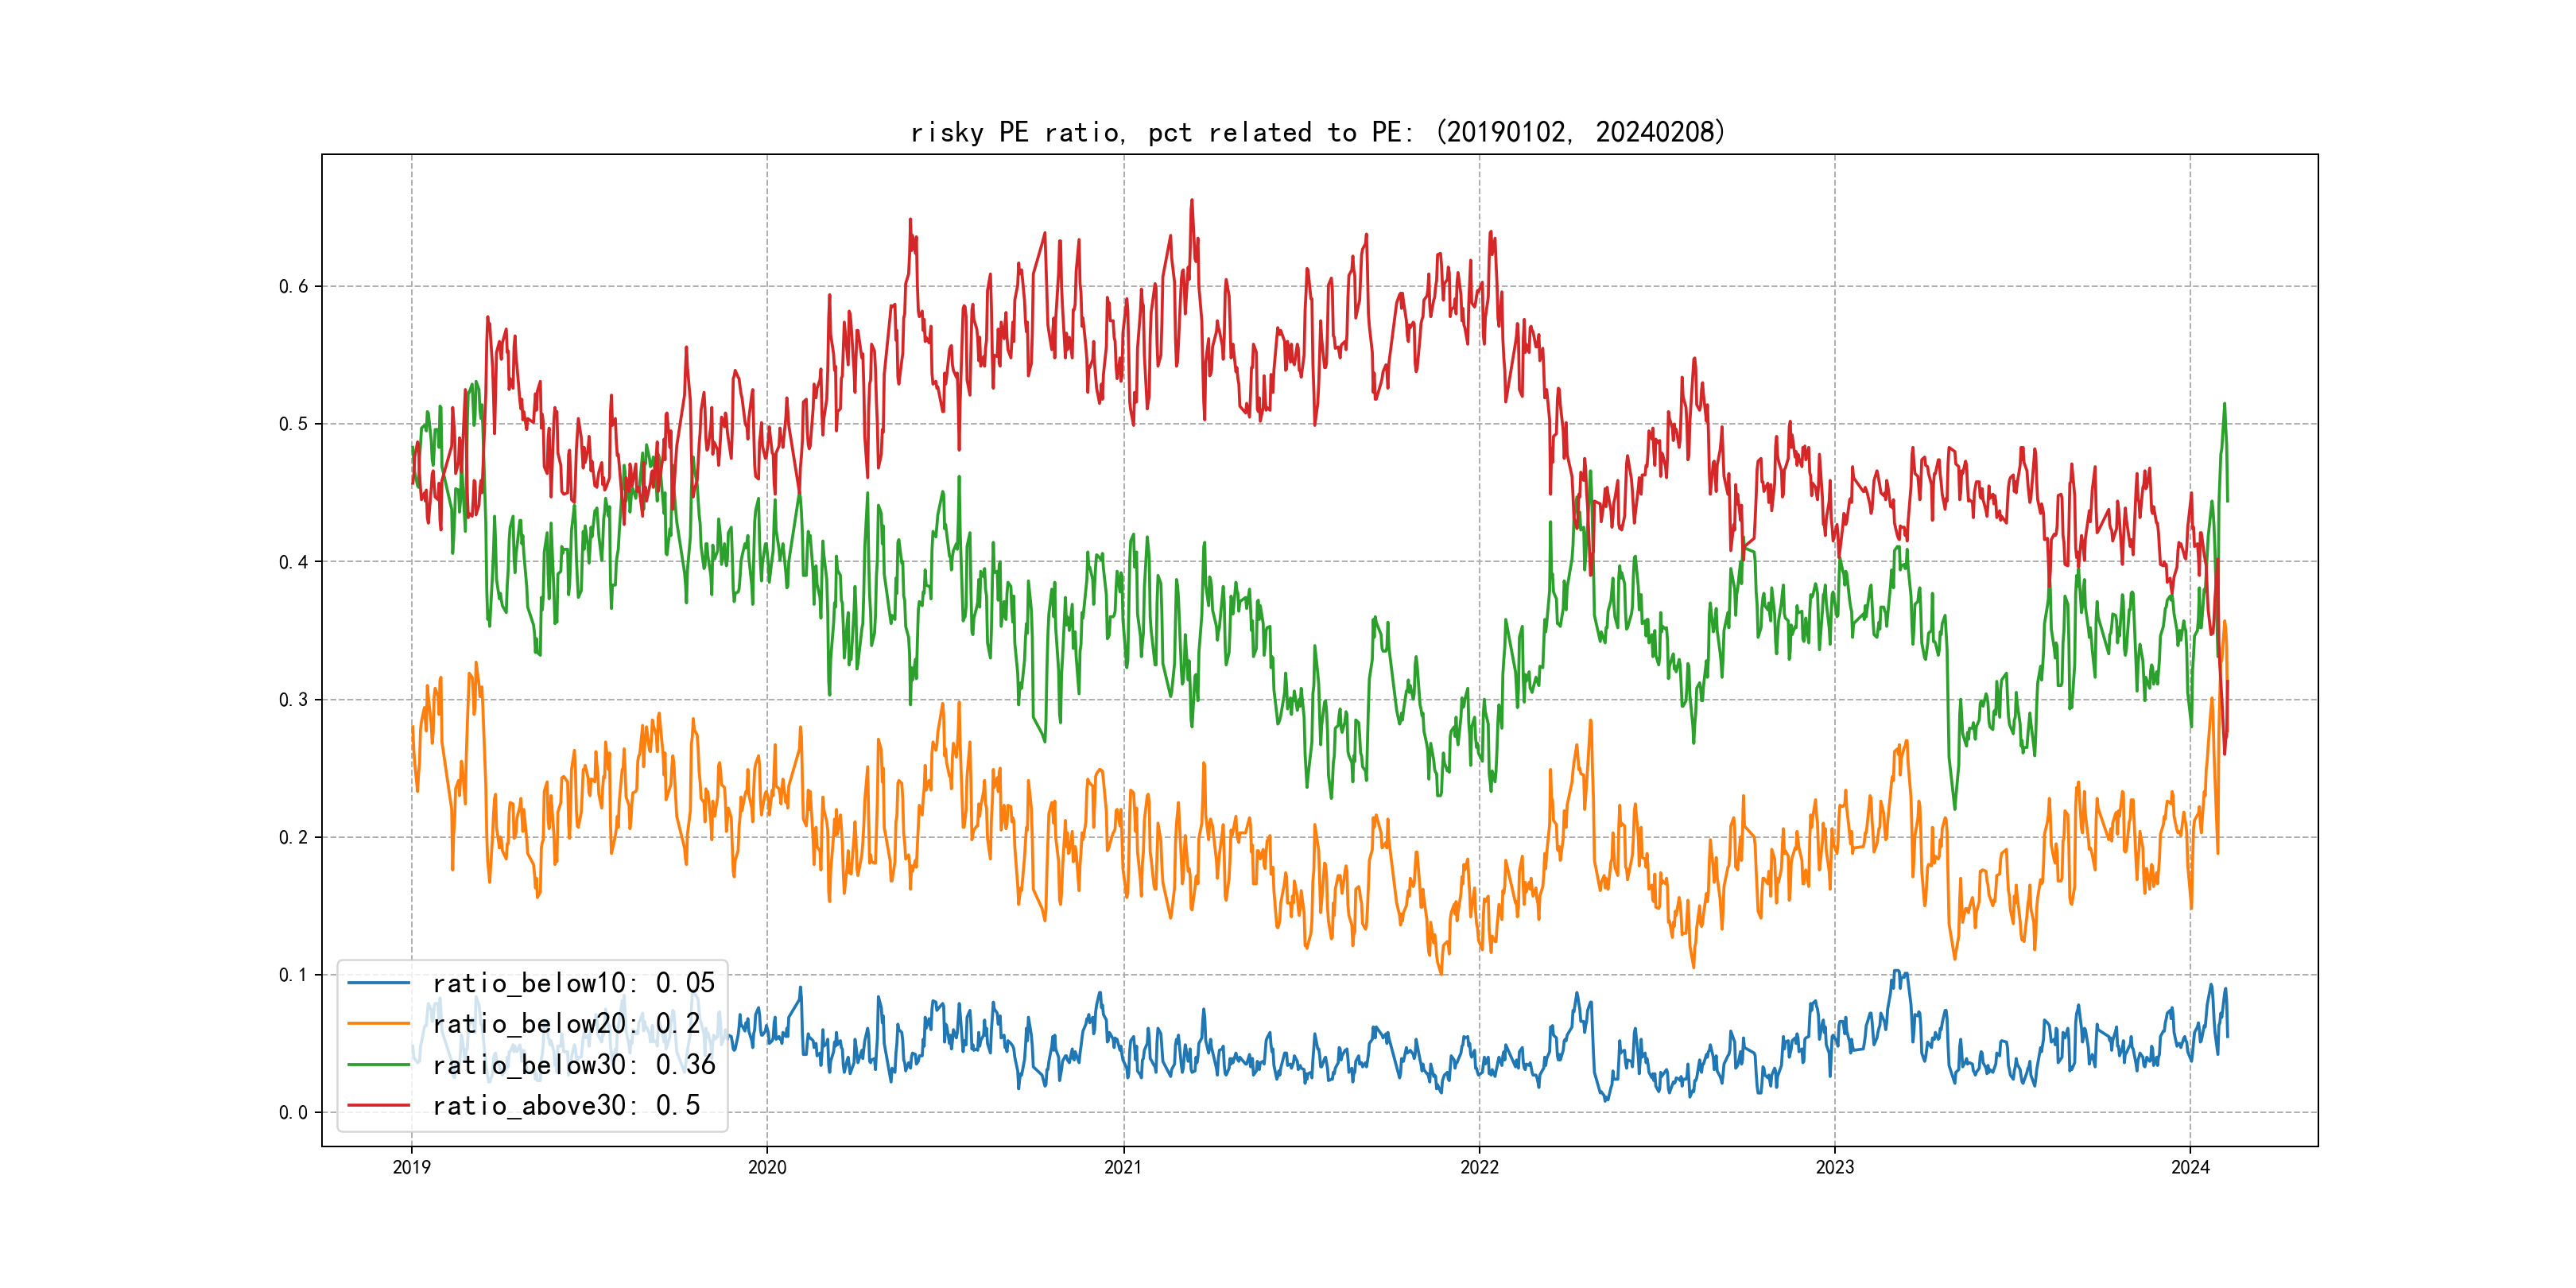Click the 0.3 y-axis tick label
This screenshot has height=1288, width=2576.
[x=293, y=699]
